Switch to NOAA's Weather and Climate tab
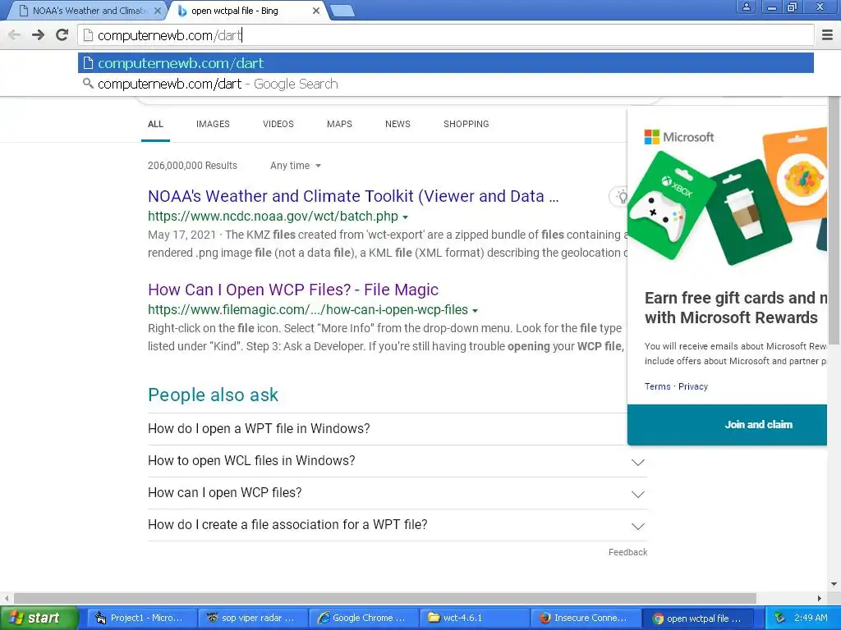Image resolution: width=841 pixels, height=630 pixels. pos(89,11)
